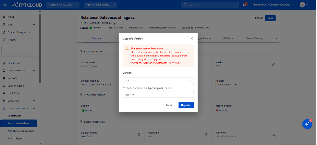Click the edit version pencil icon
The width and height of the screenshot is (317, 145).
pos(273,64)
